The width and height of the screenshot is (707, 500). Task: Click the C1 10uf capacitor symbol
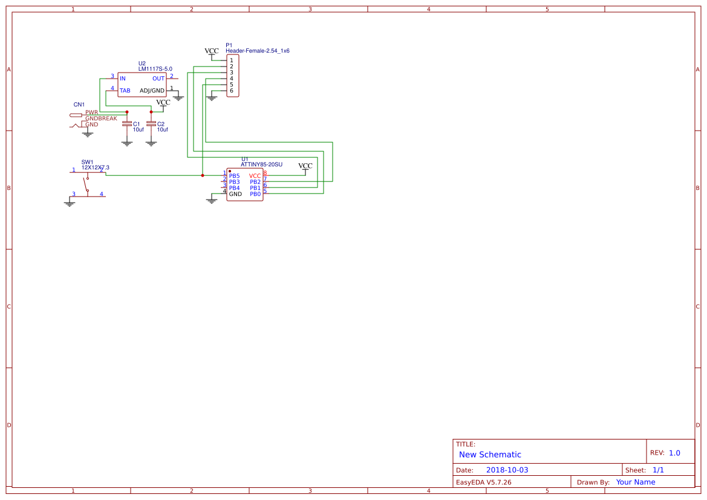[x=126, y=124]
